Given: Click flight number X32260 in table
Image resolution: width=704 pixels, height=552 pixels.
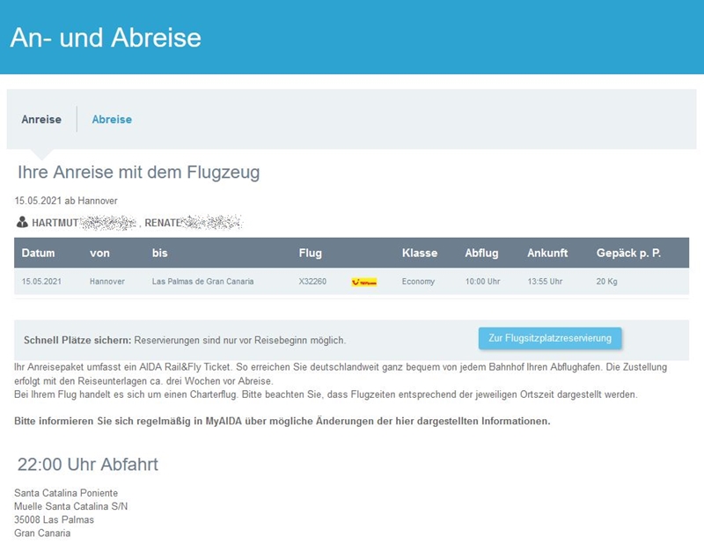Looking at the screenshot, I should (312, 282).
